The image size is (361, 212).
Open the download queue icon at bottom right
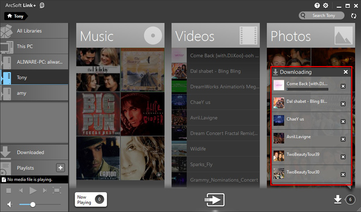[x=337, y=199]
